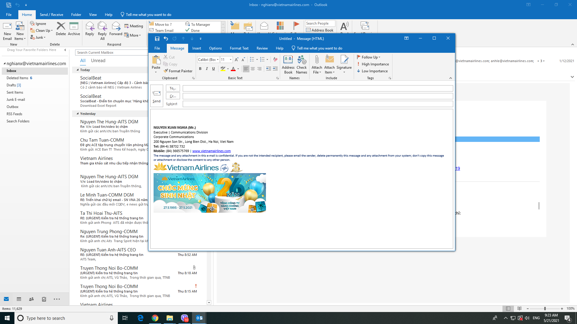Open Google Chrome from the taskbar
The height and width of the screenshot is (324, 577).
155,318
